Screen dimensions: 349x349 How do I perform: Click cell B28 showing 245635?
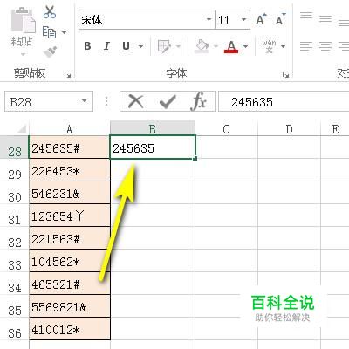click(x=153, y=147)
